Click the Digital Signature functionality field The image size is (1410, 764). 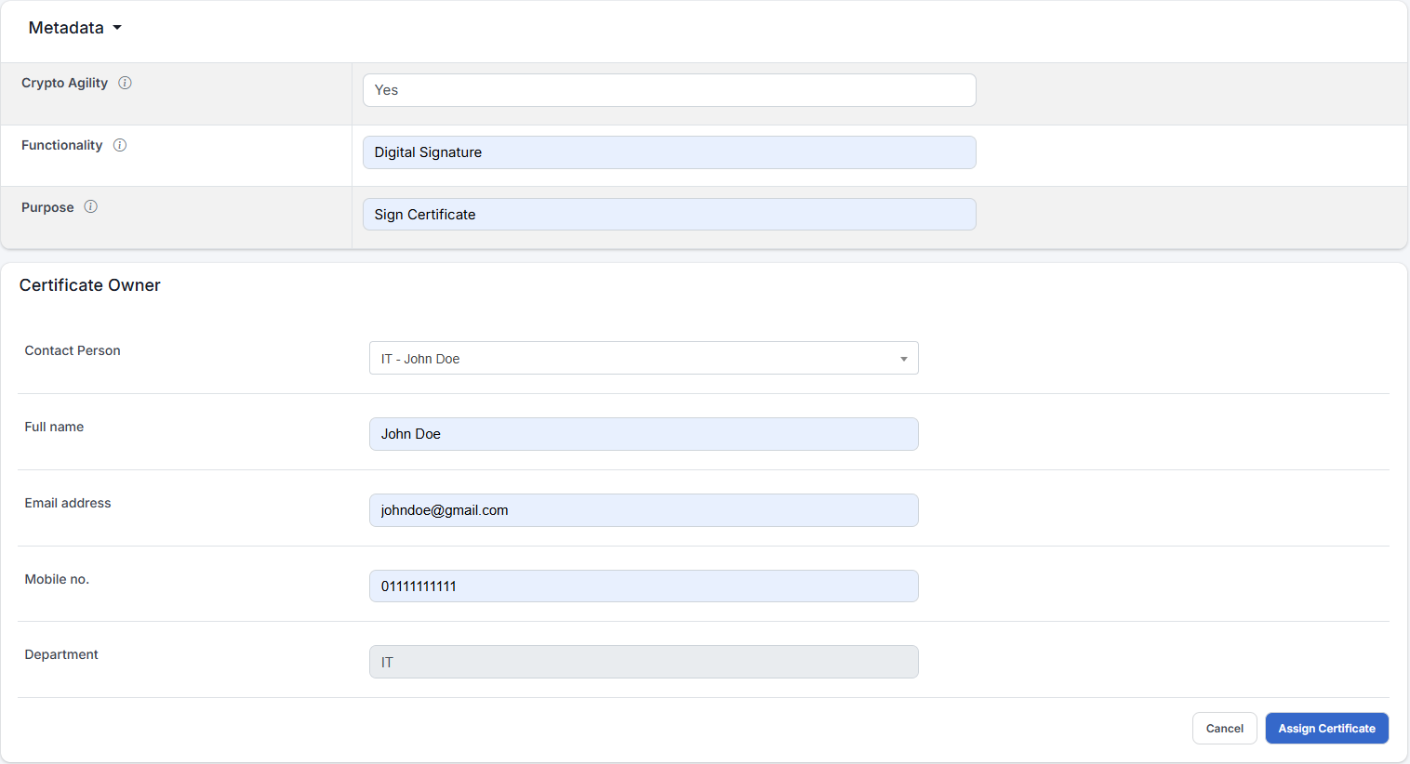pos(669,151)
